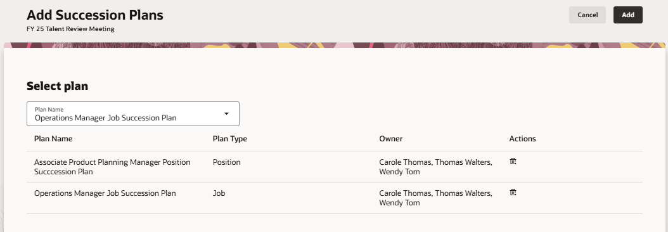
Task: Click the Add Succession Plans page title
Action: point(95,15)
